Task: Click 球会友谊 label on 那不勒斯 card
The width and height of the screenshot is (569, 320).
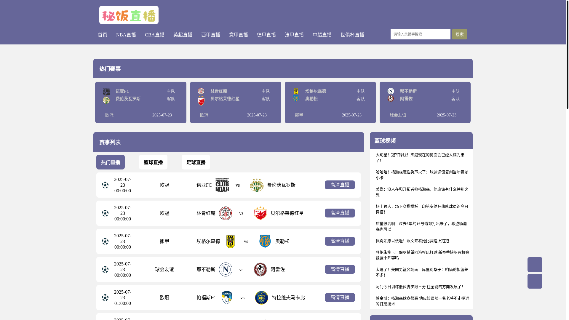Action: pyautogui.click(x=398, y=115)
